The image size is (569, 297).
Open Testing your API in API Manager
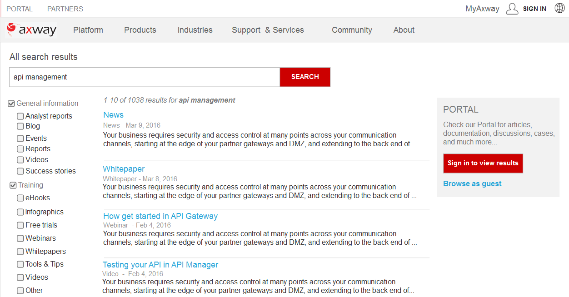click(160, 265)
